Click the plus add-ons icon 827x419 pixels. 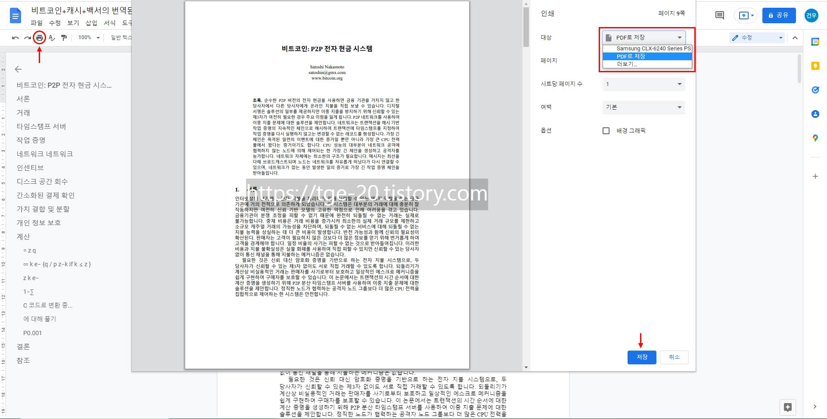point(815,176)
